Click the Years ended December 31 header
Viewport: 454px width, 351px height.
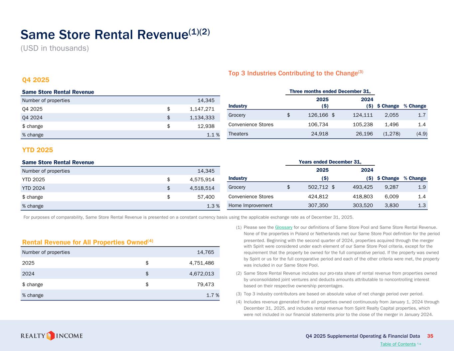point(330,162)
